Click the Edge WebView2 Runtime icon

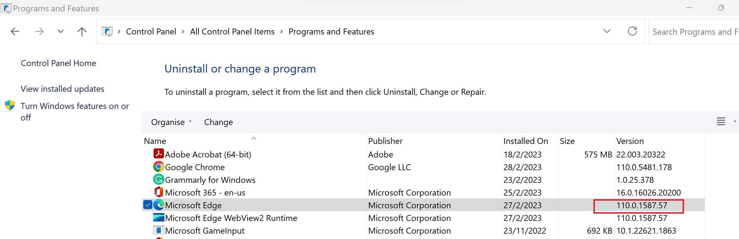click(159, 218)
